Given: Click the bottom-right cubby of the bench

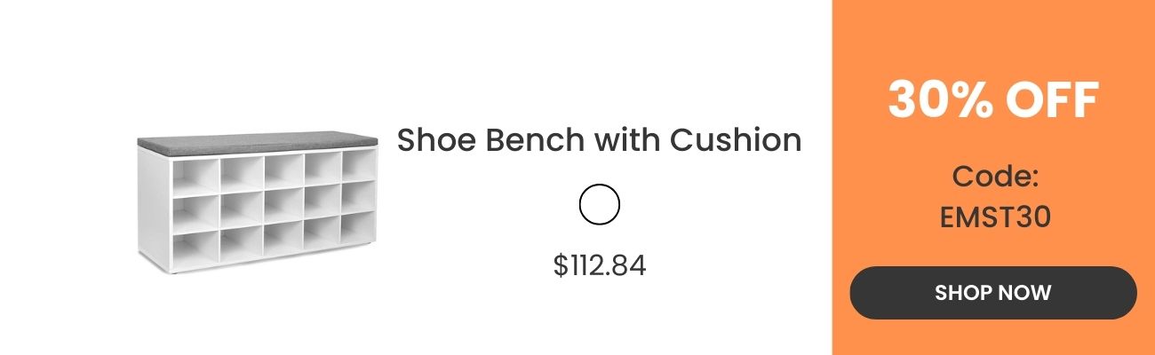Looking at the screenshot, I should click(x=356, y=231).
